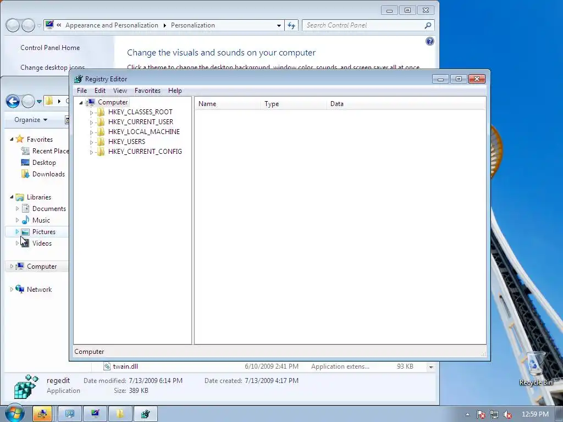Select Videos under Libraries

pyautogui.click(x=42, y=243)
